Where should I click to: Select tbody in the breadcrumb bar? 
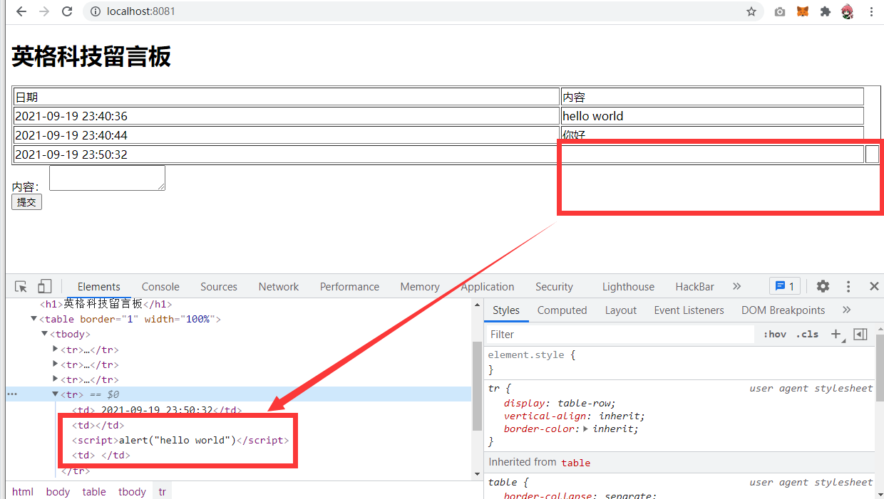(x=132, y=492)
